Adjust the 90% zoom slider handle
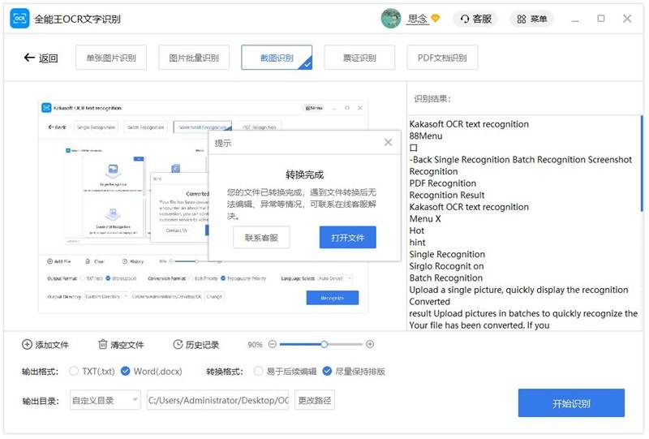Image resolution: width=649 pixels, height=439 pixels. click(x=324, y=344)
